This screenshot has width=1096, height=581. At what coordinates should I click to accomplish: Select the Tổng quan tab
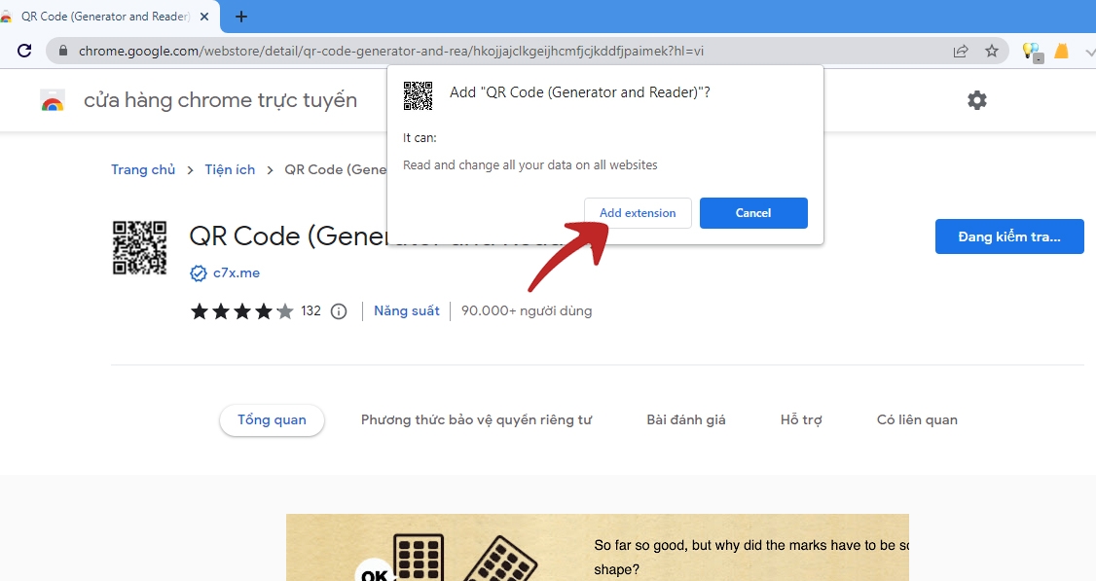click(272, 419)
